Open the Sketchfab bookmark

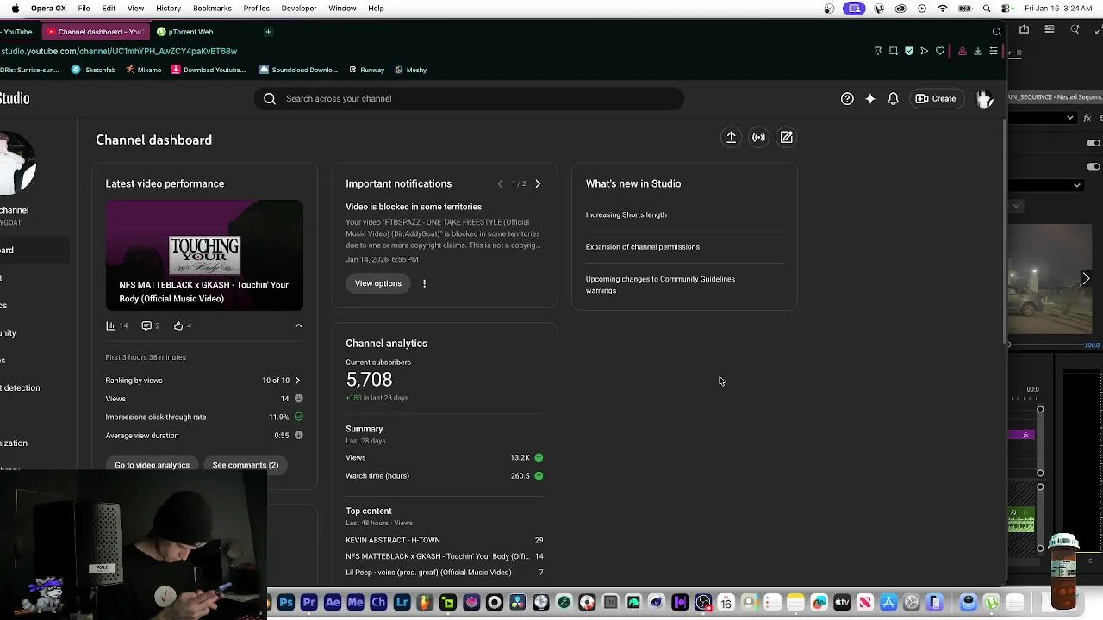[x=93, y=70]
